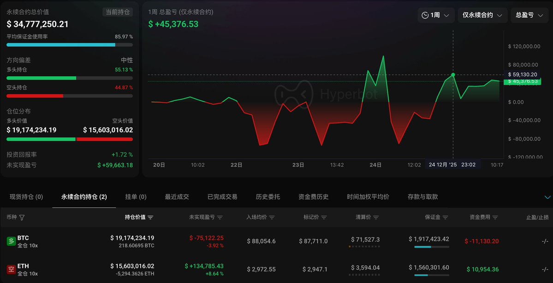Sort by the 标记价 column icon
553x283 pixels.
pos(324,218)
